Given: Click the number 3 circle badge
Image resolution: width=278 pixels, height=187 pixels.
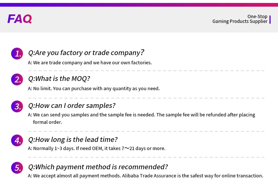Looking at the screenshot, I should tap(17, 106).
